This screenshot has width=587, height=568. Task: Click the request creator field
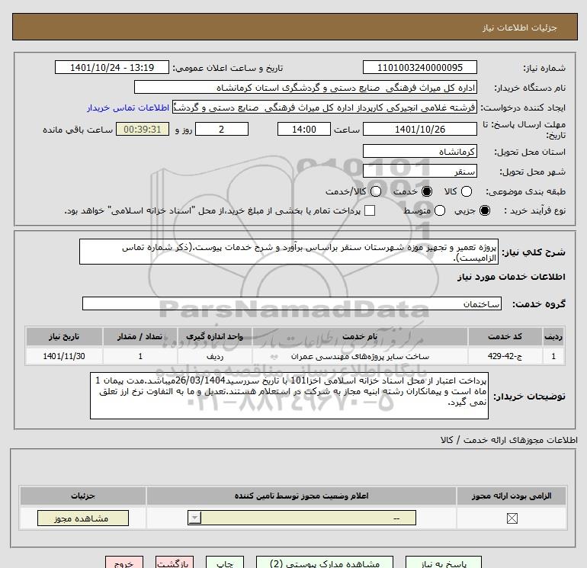pos(325,108)
